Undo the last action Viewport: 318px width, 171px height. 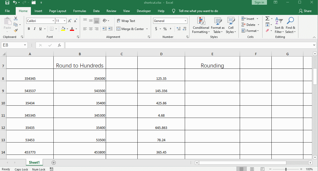click(15, 3)
